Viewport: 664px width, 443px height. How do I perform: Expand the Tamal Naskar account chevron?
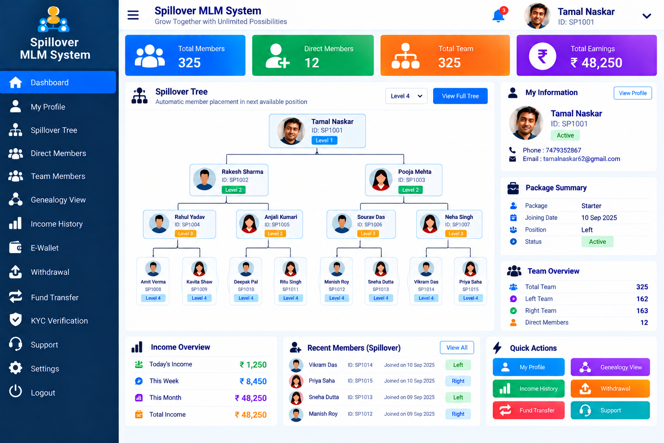coord(647,16)
